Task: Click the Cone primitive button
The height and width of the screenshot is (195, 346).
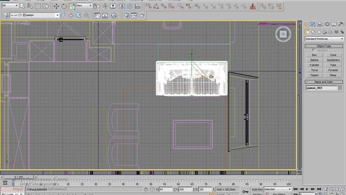Action: pos(333,55)
